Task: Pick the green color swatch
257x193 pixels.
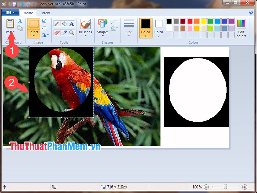Action: [x=210, y=21]
